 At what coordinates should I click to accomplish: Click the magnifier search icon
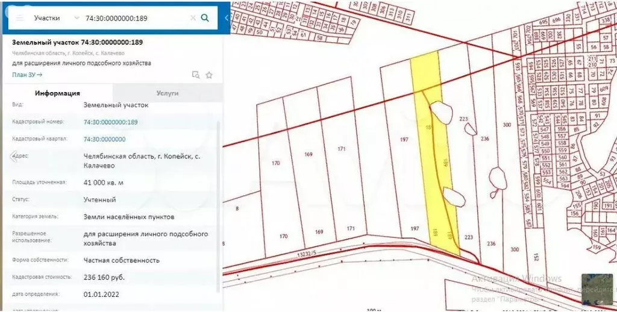point(205,18)
